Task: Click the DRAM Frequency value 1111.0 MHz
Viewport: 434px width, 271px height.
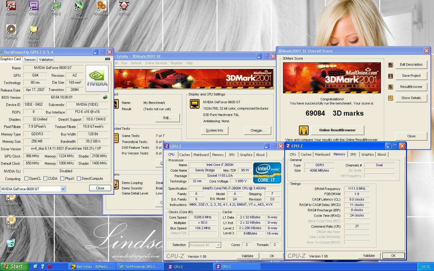Action: (x=357, y=188)
